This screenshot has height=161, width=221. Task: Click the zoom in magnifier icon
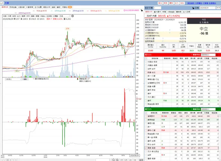pyautogui.click(x=117, y=160)
